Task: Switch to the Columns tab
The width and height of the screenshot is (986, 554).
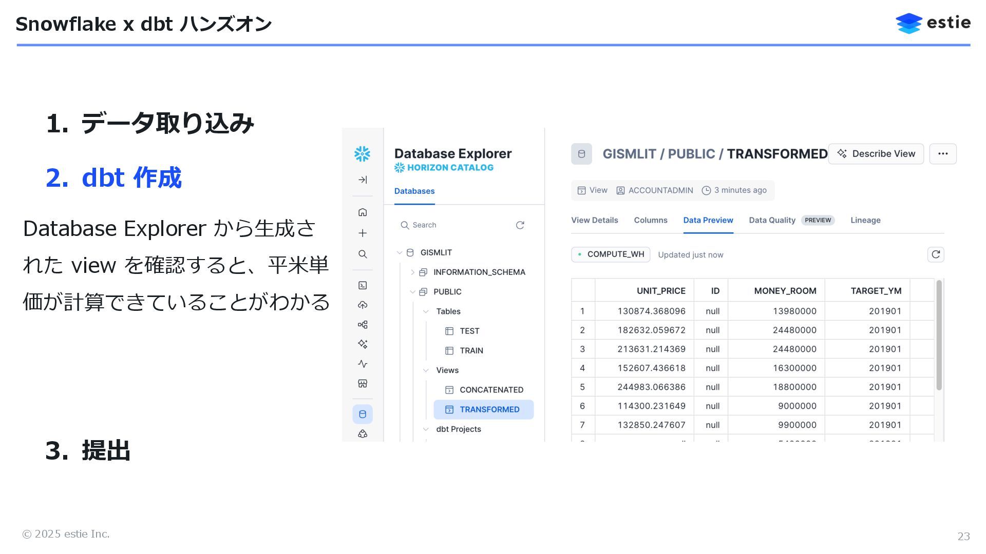Action: (650, 220)
